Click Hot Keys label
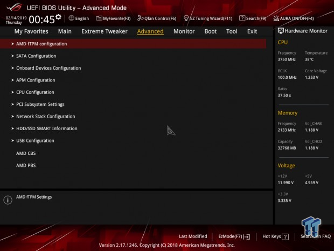The height and width of the screenshot is (251, 334). tap(272, 236)
